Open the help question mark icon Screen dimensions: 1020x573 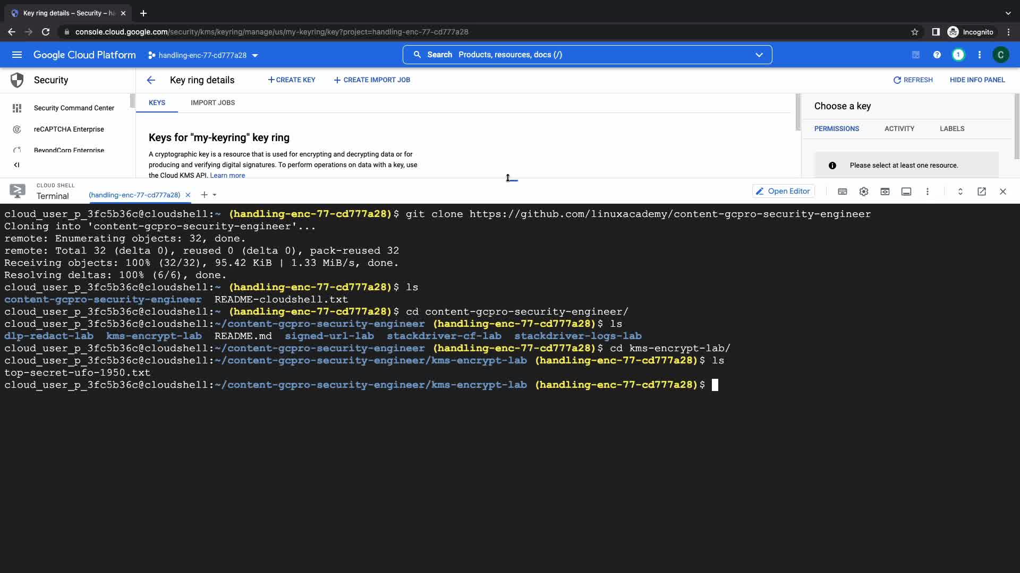937,55
